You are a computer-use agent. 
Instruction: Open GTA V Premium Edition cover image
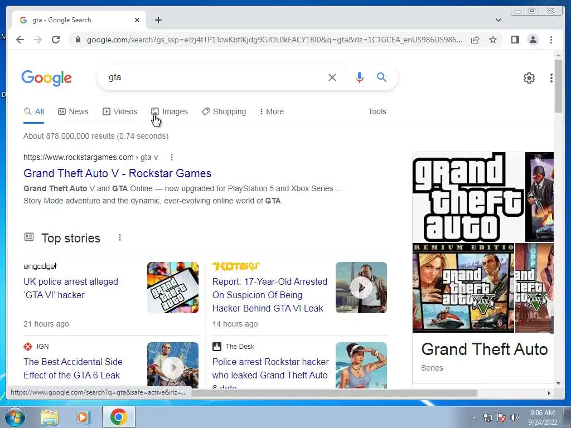[x=463, y=288]
